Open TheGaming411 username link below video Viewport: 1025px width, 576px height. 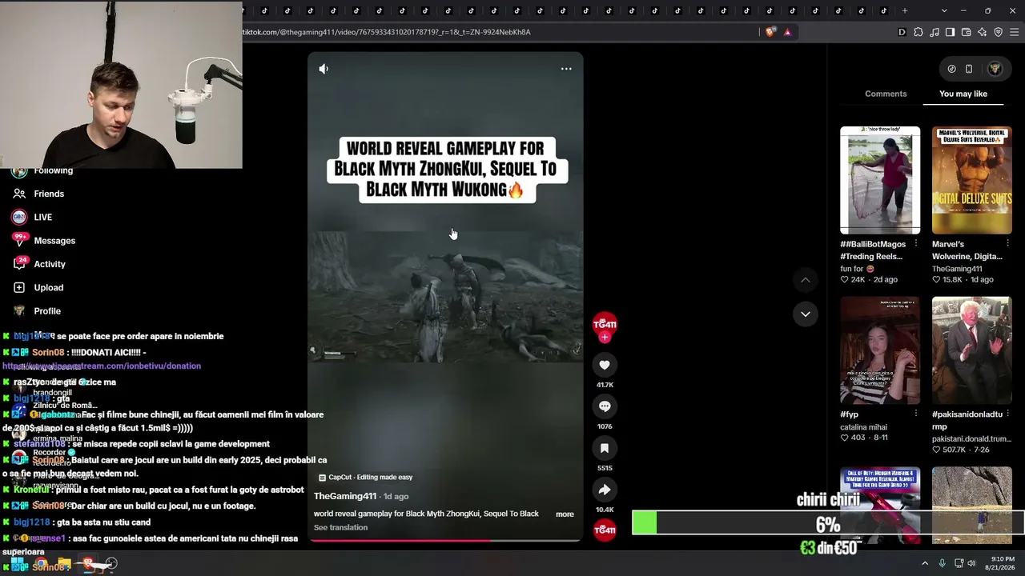point(345,496)
